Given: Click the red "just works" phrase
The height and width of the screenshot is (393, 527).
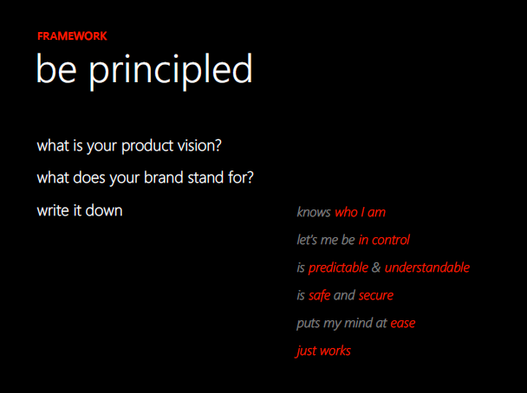Looking at the screenshot, I should tap(323, 351).
